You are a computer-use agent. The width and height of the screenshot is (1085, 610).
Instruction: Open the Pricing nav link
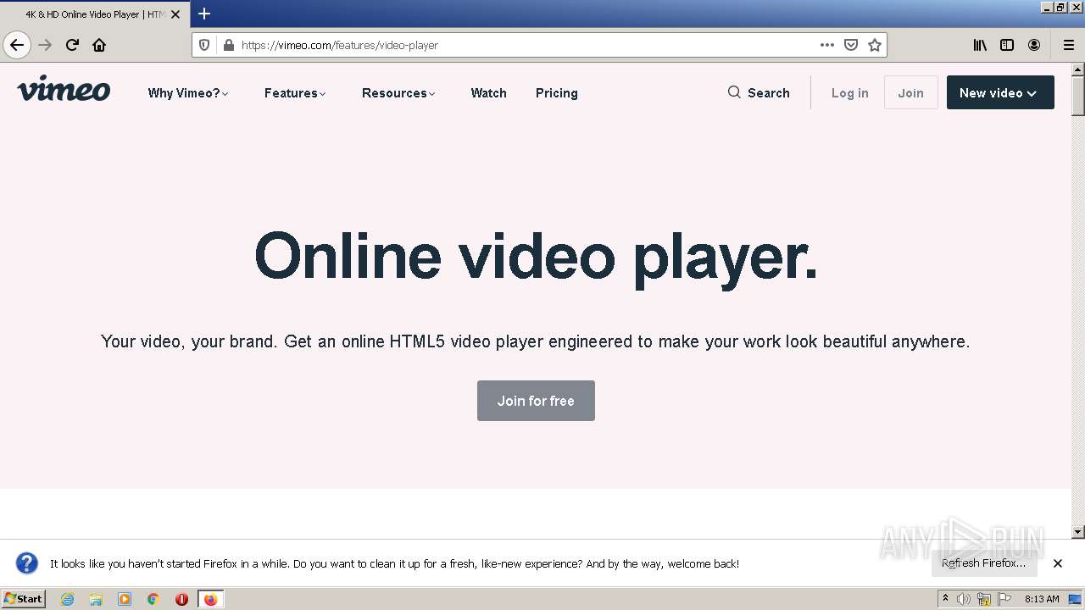click(x=556, y=93)
